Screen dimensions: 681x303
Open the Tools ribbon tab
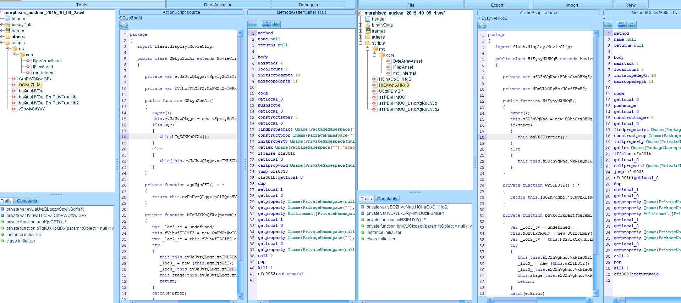click(x=82, y=5)
